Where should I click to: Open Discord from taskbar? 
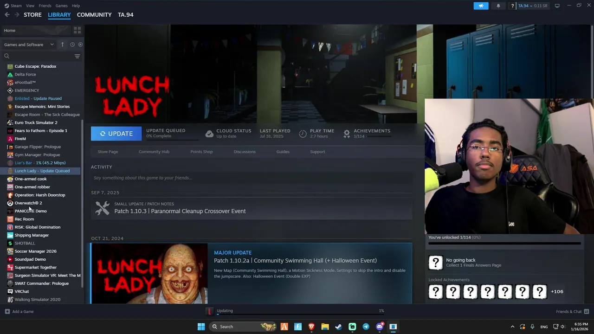[x=380, y=327]
